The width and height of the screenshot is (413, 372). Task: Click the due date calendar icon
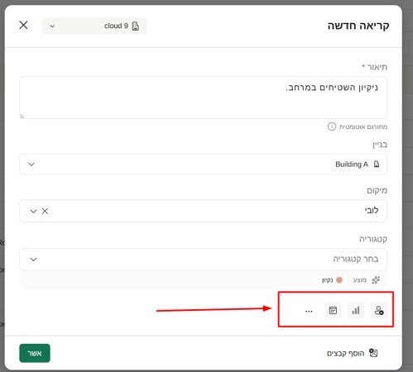tap(333, 311)
